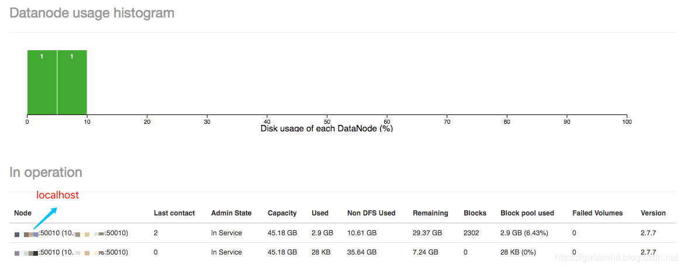Click the second green histogram bar
684x268 pixels.
pyautogui.click(x=72, y=82)
